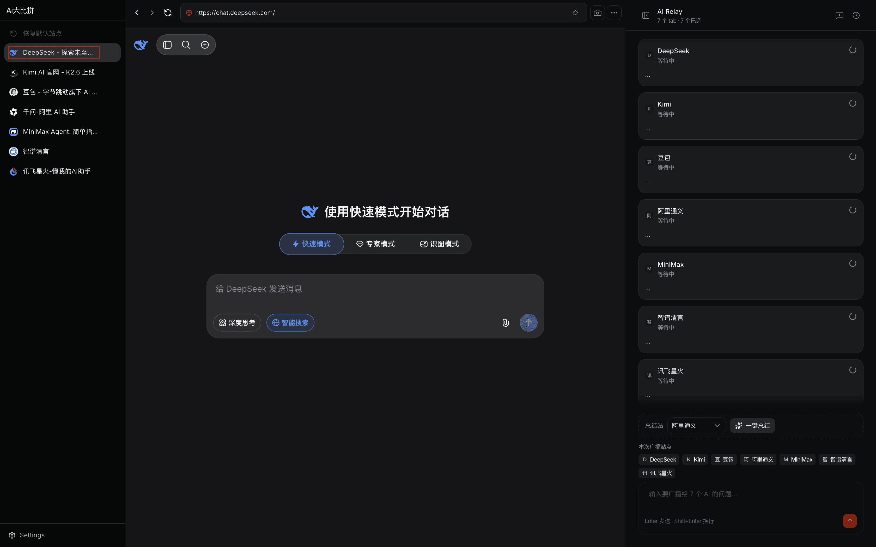
Task: Click the 豆包 card refresh spinner
Action: (x=853, y=157)
